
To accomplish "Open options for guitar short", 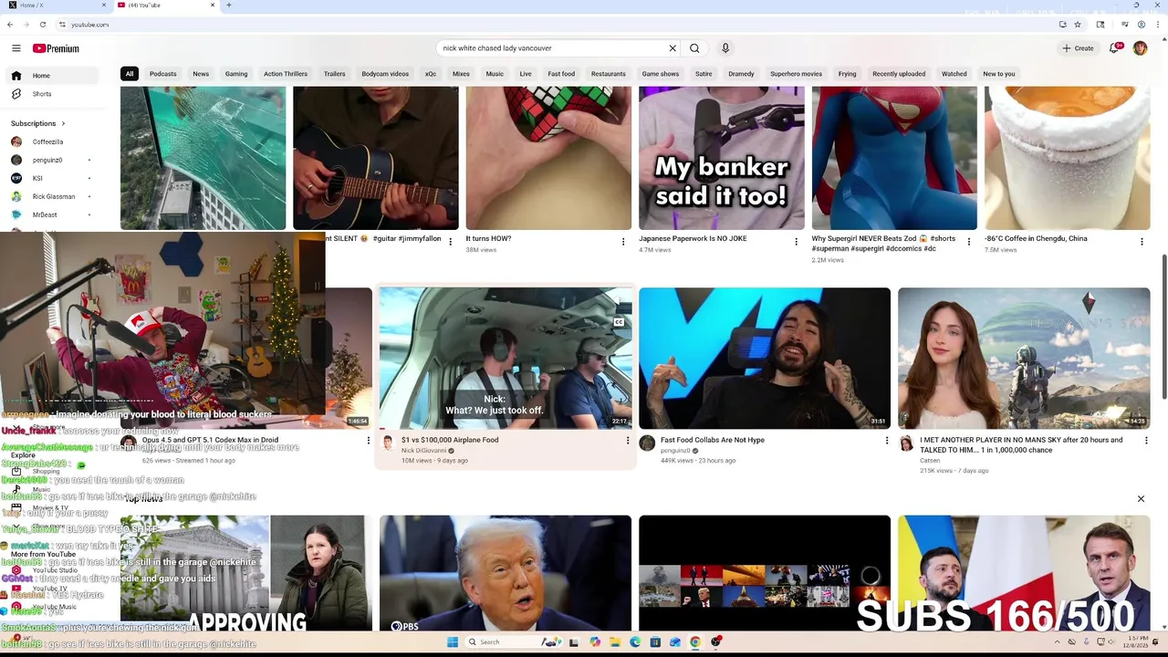I will [x=450, y=242].
